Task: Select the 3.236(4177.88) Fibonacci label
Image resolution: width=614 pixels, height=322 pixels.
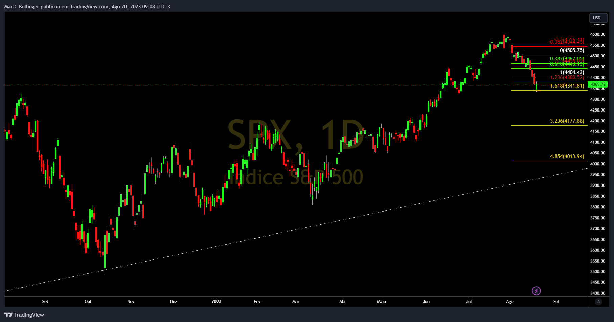Action: point(567,121)
